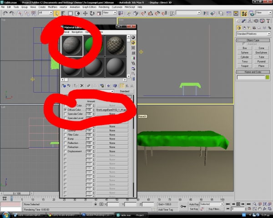Choose the Select and Uniform Scale tool
273x218 pixels.
[x=99, y=13]
